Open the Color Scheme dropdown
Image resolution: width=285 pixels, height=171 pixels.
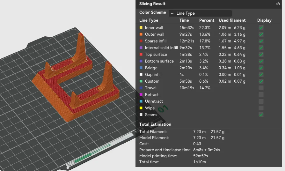point(200,13)
